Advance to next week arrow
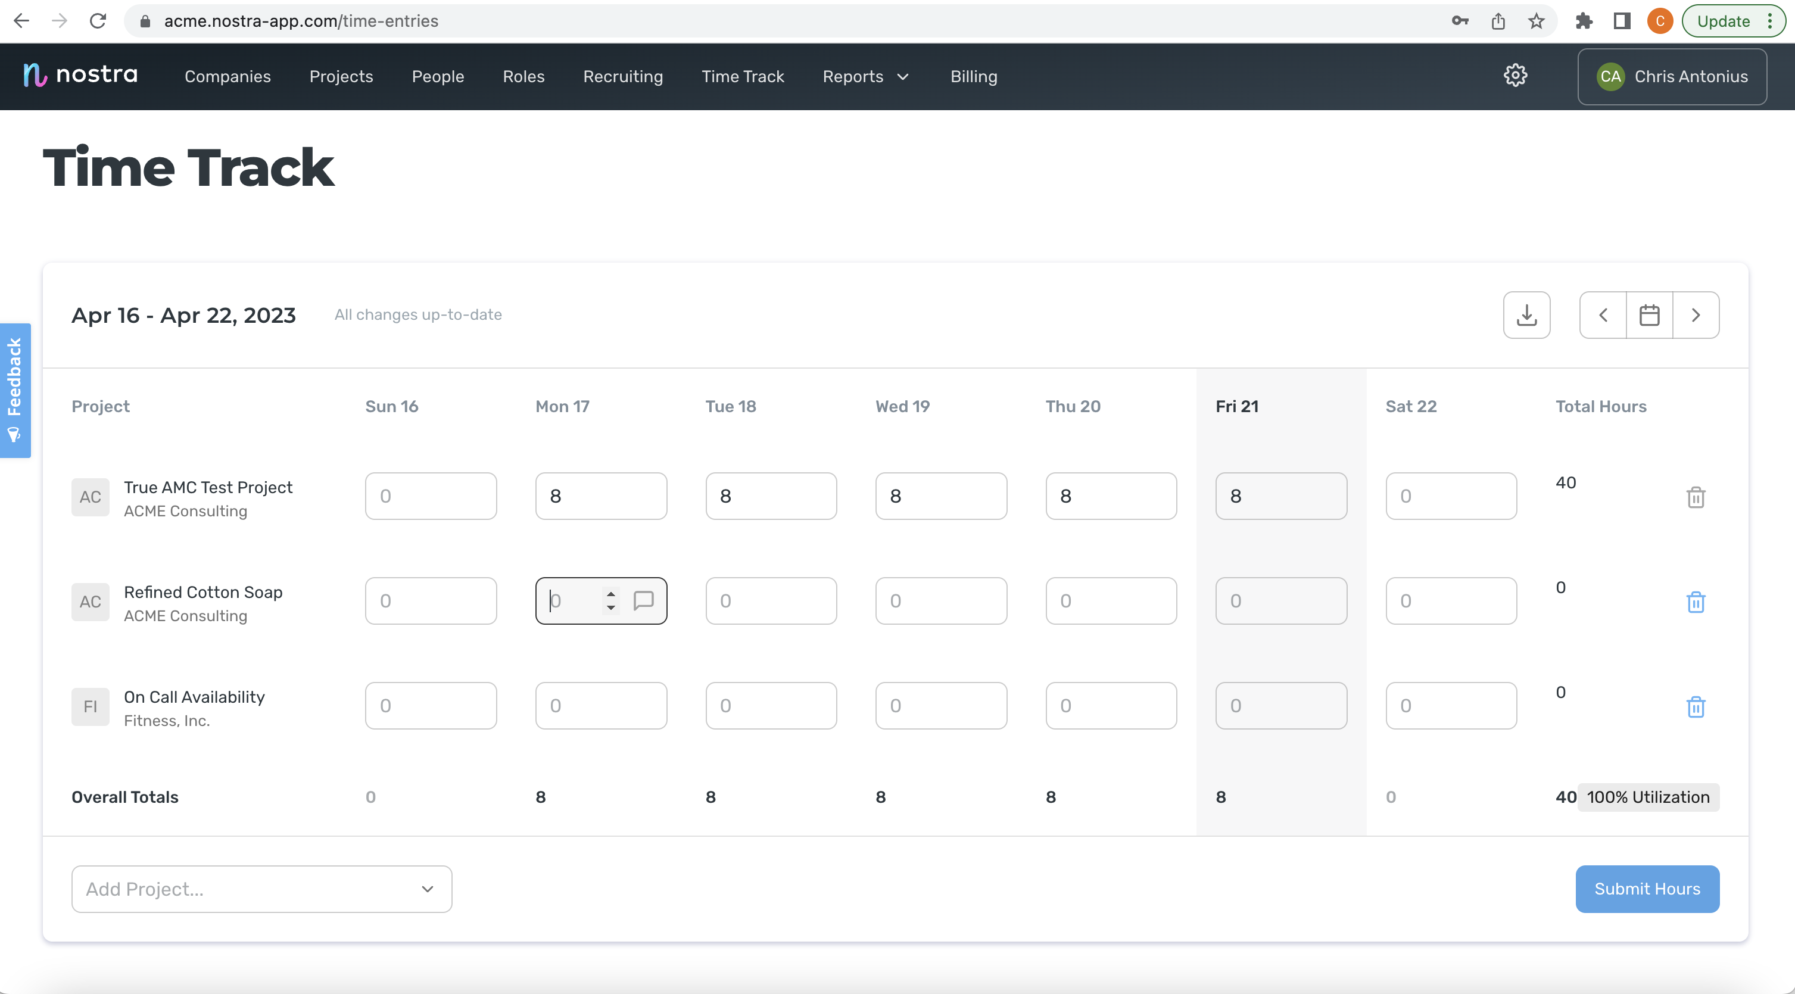This screenshot has width=1795, height=994. point(1696,315)
